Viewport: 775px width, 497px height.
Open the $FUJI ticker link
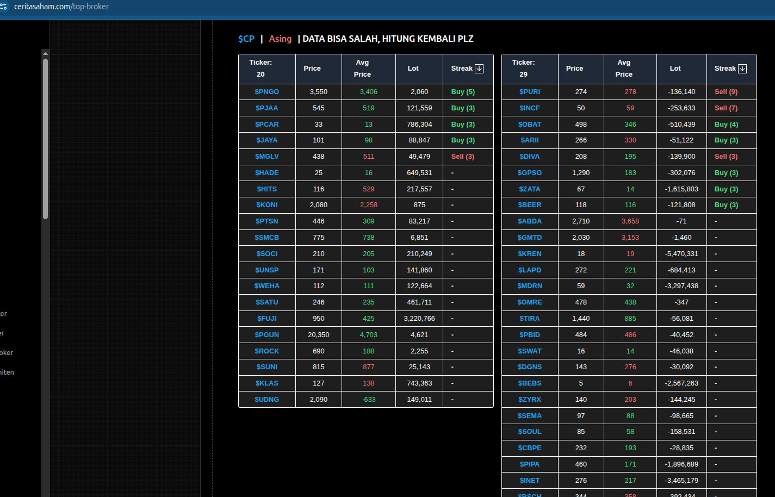point(267,319)
